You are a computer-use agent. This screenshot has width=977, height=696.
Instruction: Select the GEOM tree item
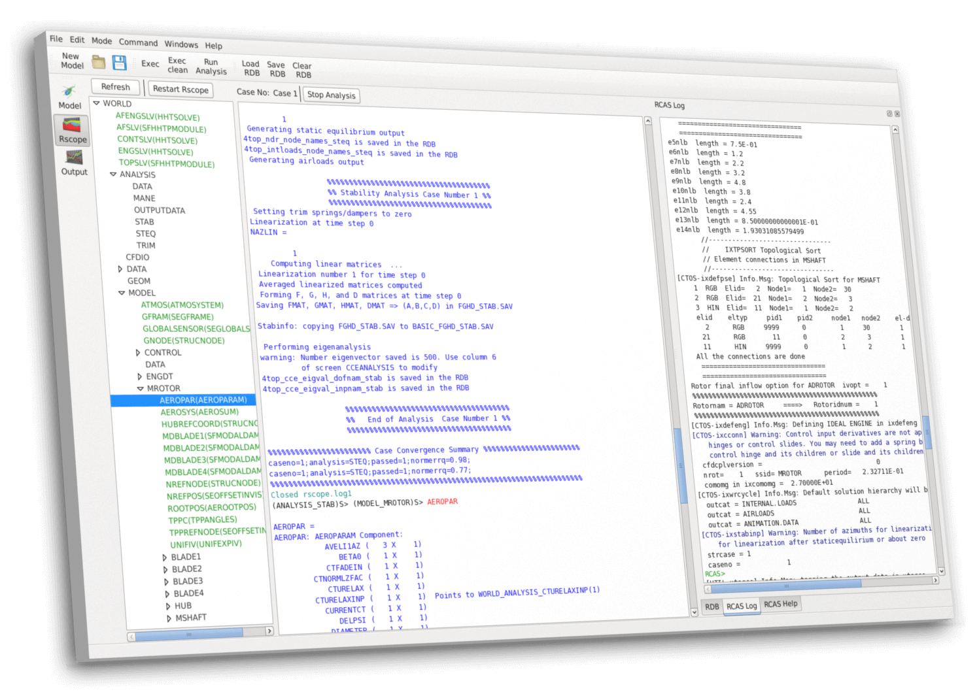[x=139, y=281]
